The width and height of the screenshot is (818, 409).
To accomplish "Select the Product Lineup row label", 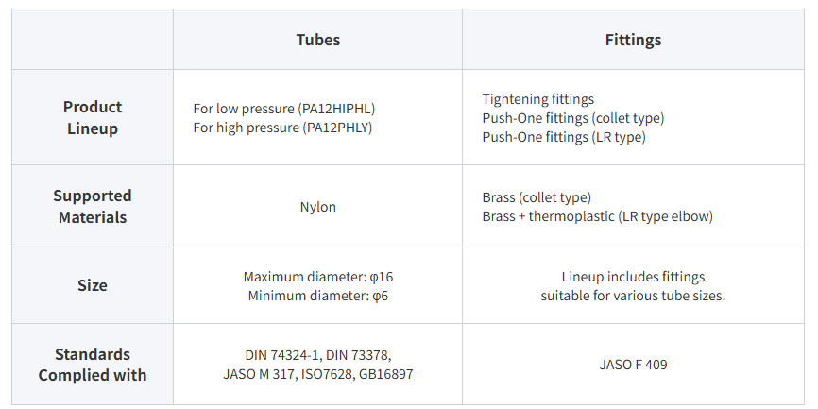I will click(93, 118).
